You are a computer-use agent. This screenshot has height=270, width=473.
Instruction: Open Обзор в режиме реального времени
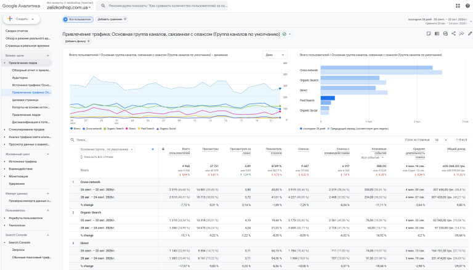(28, 38)
